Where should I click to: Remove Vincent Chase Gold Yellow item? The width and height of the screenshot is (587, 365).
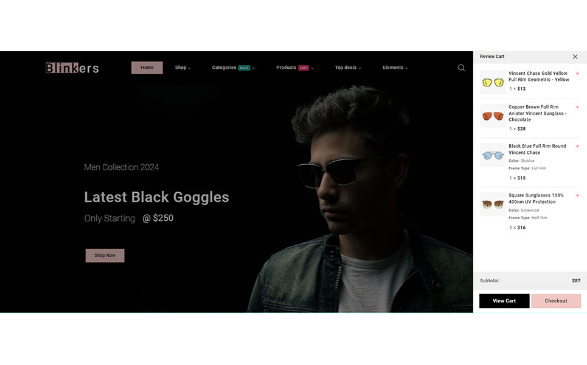click(x=577, y=74)
